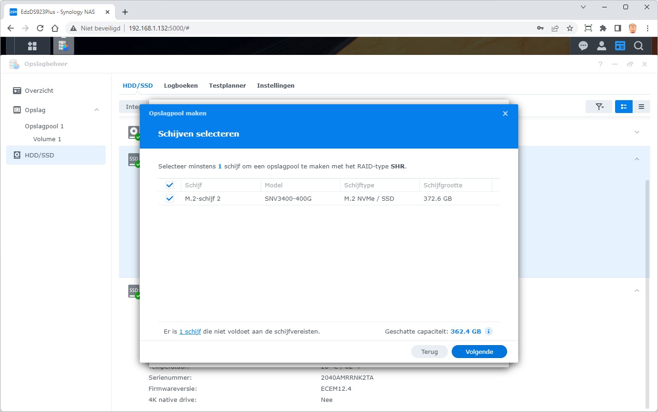Viewport: 658px width, 412px height.
Task: Open notifications via the chat bubble icon
Action: pos(583,46)
